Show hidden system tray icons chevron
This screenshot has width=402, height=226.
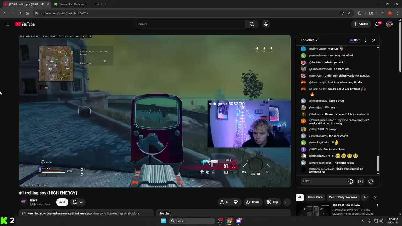[x=363, y=221]
